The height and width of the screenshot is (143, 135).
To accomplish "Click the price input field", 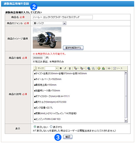I will coord(39,58).
